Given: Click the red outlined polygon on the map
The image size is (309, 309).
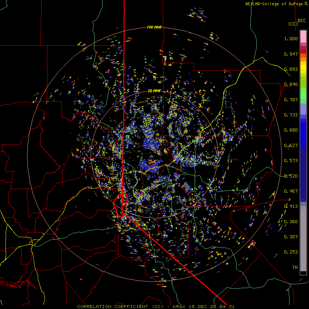Looking at the screenshot, I should click(x=121, y=205).
